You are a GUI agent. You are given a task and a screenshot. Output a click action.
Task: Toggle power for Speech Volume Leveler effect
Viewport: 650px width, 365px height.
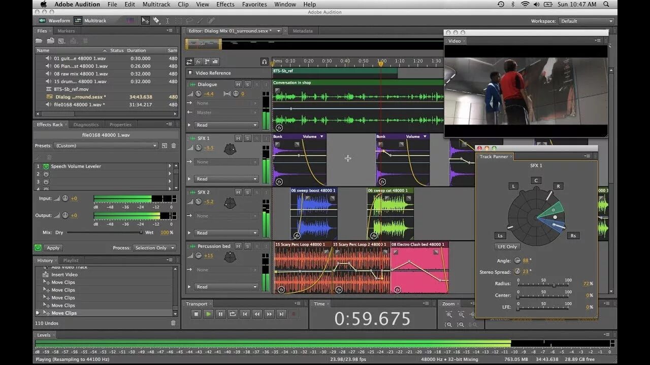pyautogui.click(x=46, y=166)
